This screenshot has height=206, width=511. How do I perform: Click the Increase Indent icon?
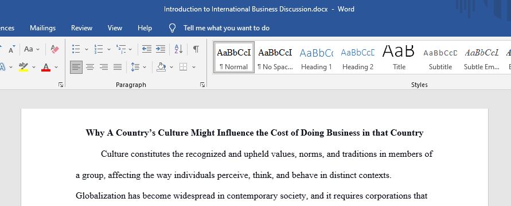161,49
